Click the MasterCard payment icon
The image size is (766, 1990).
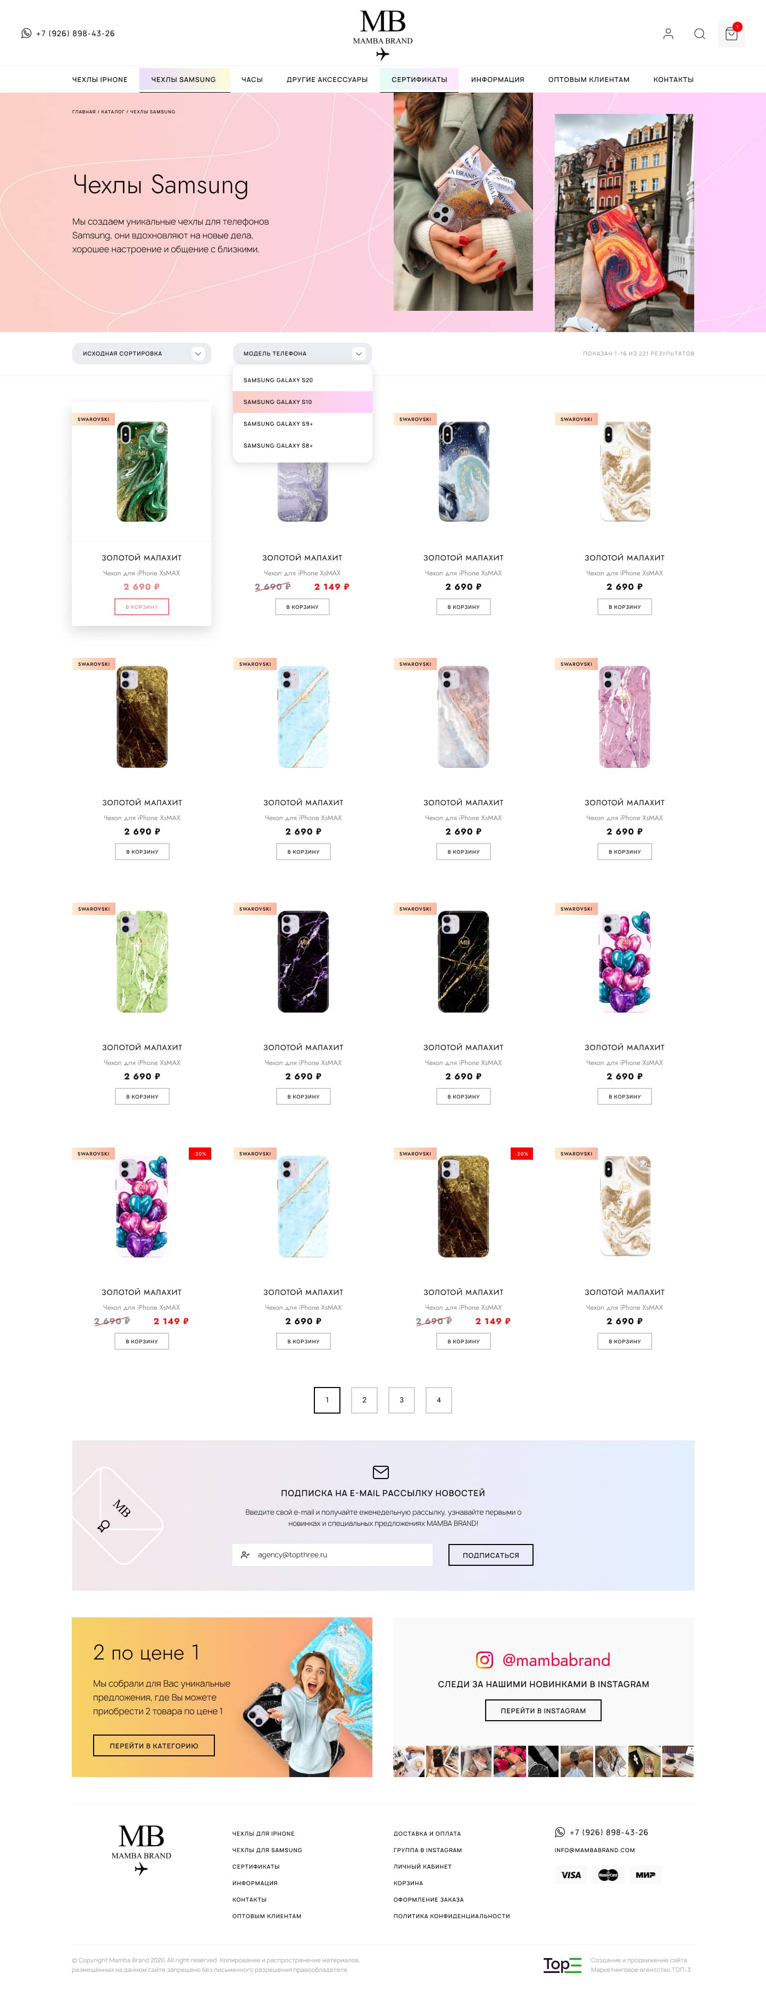[609, 1875]
